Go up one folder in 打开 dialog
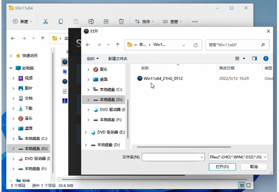Screen dimensions: 279x192 118,45
